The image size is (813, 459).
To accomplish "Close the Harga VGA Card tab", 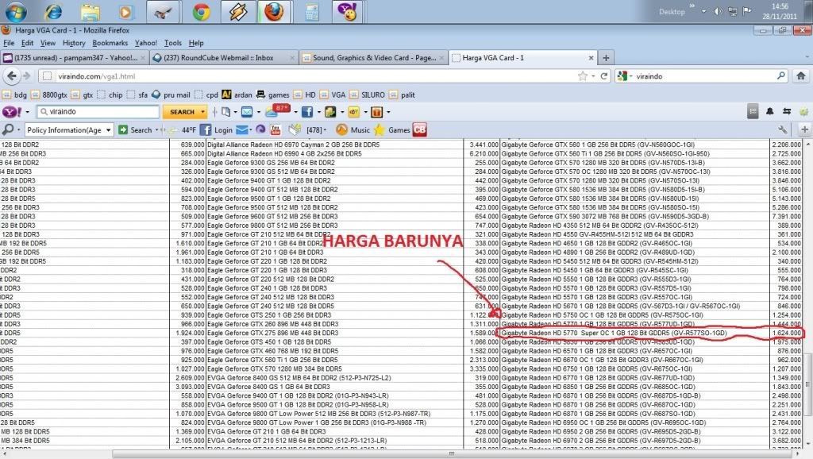I will [591, 57].
